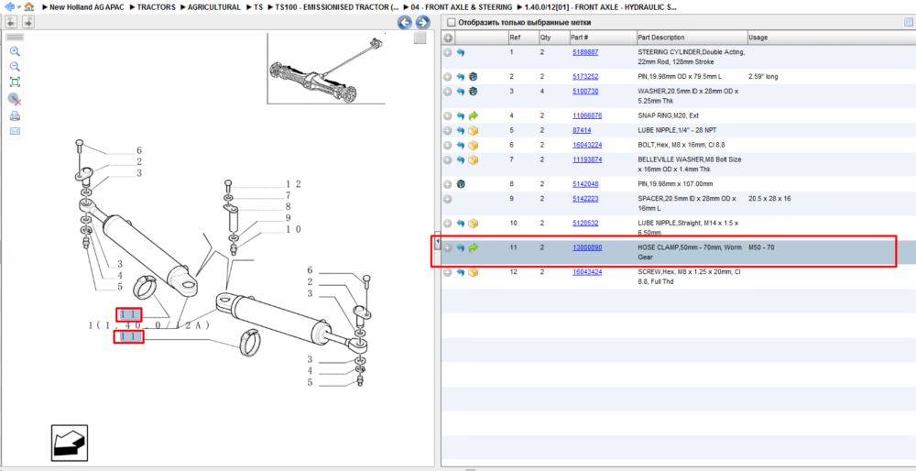This screenshot has width=916, height=471.
Task: Go to previous figure with round blue left arrow
Action: coord(404,23)
